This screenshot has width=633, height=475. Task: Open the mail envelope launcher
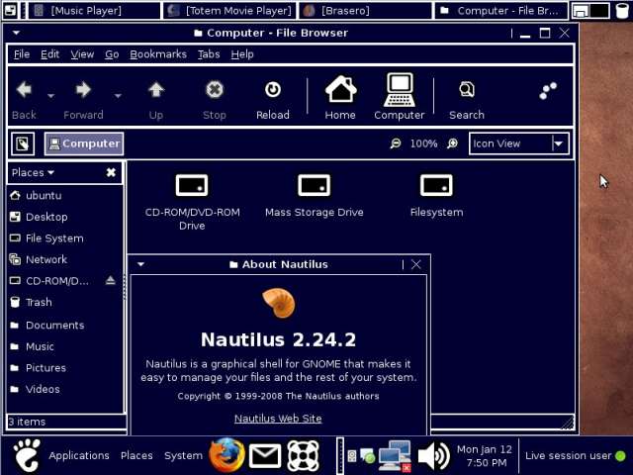click(265, 455)
